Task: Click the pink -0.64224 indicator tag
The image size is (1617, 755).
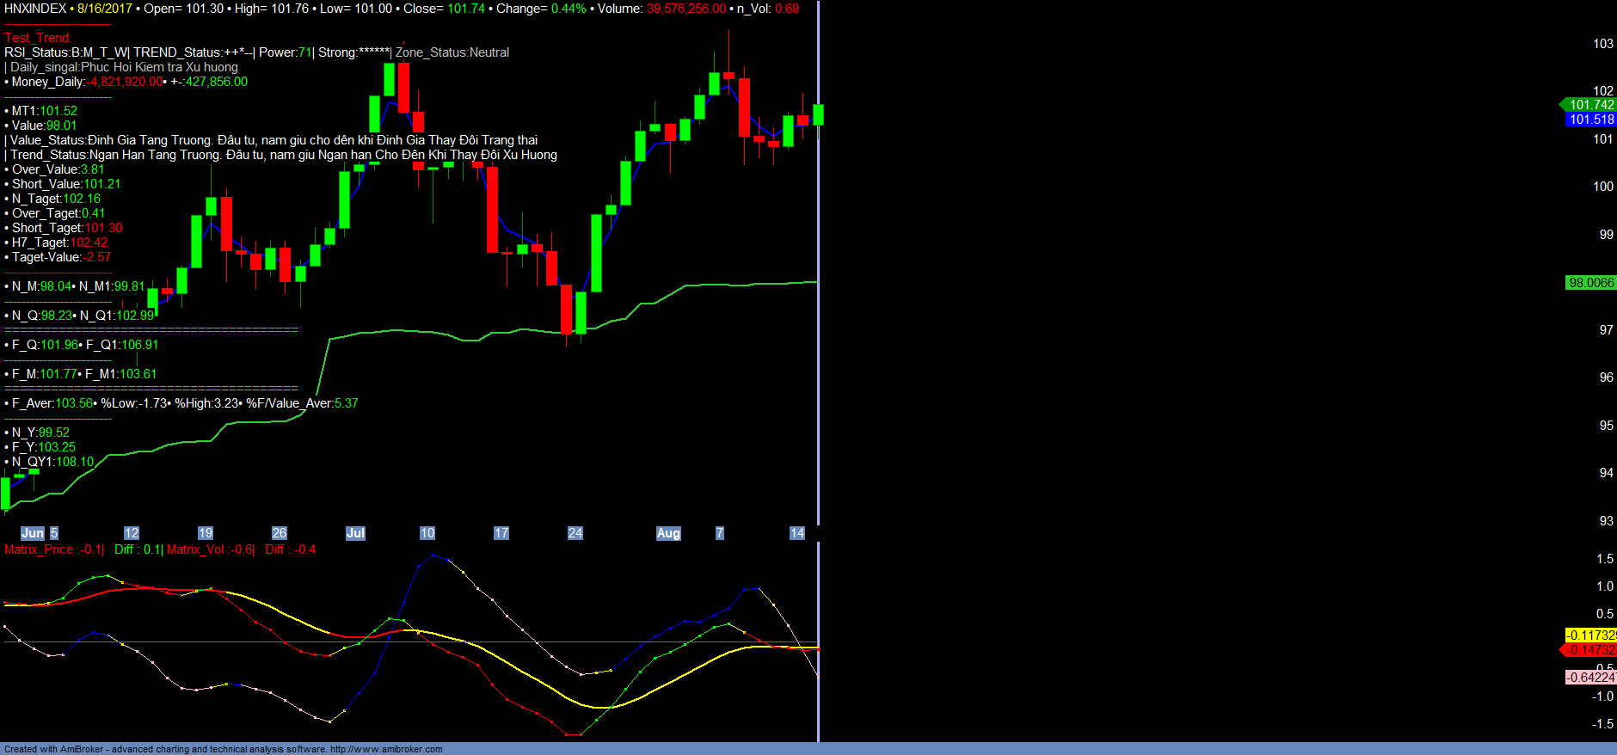Action: point(1590,678)
